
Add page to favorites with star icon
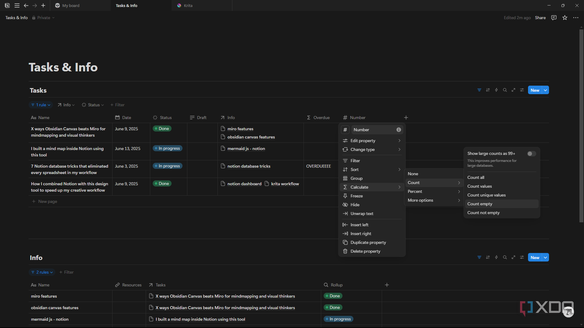pos(565,18)
